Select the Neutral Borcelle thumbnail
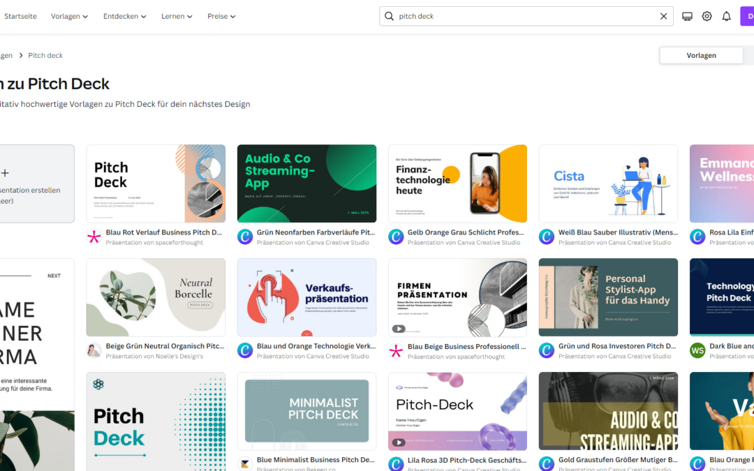This screenshot has height=471, width=754. 156,297
